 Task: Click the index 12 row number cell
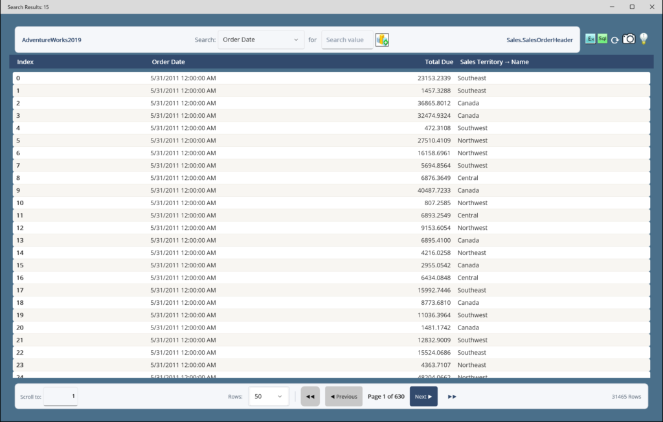coord(20,228)
